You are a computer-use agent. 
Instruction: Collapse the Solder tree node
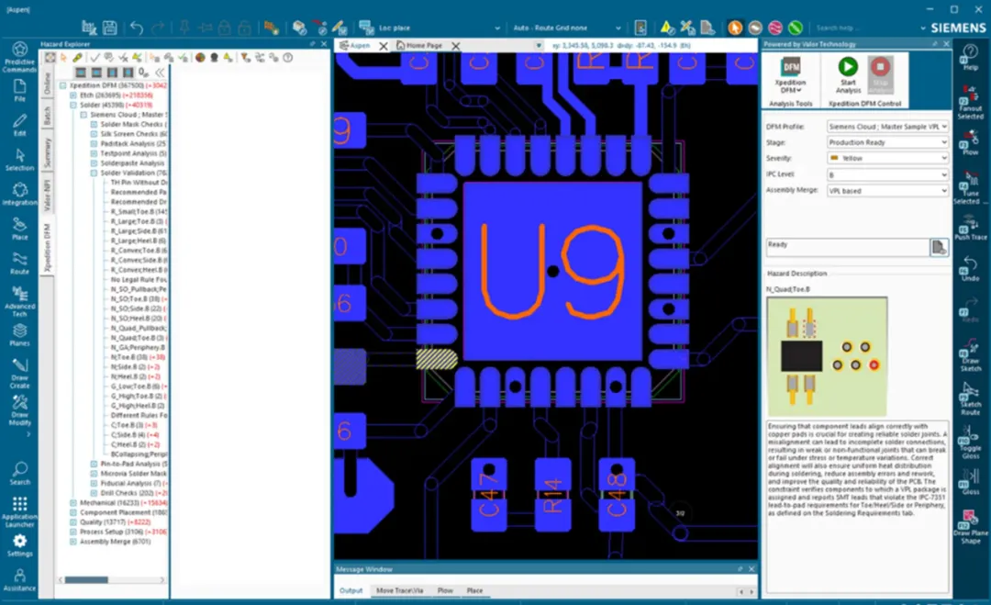click(x=73, y=105)
